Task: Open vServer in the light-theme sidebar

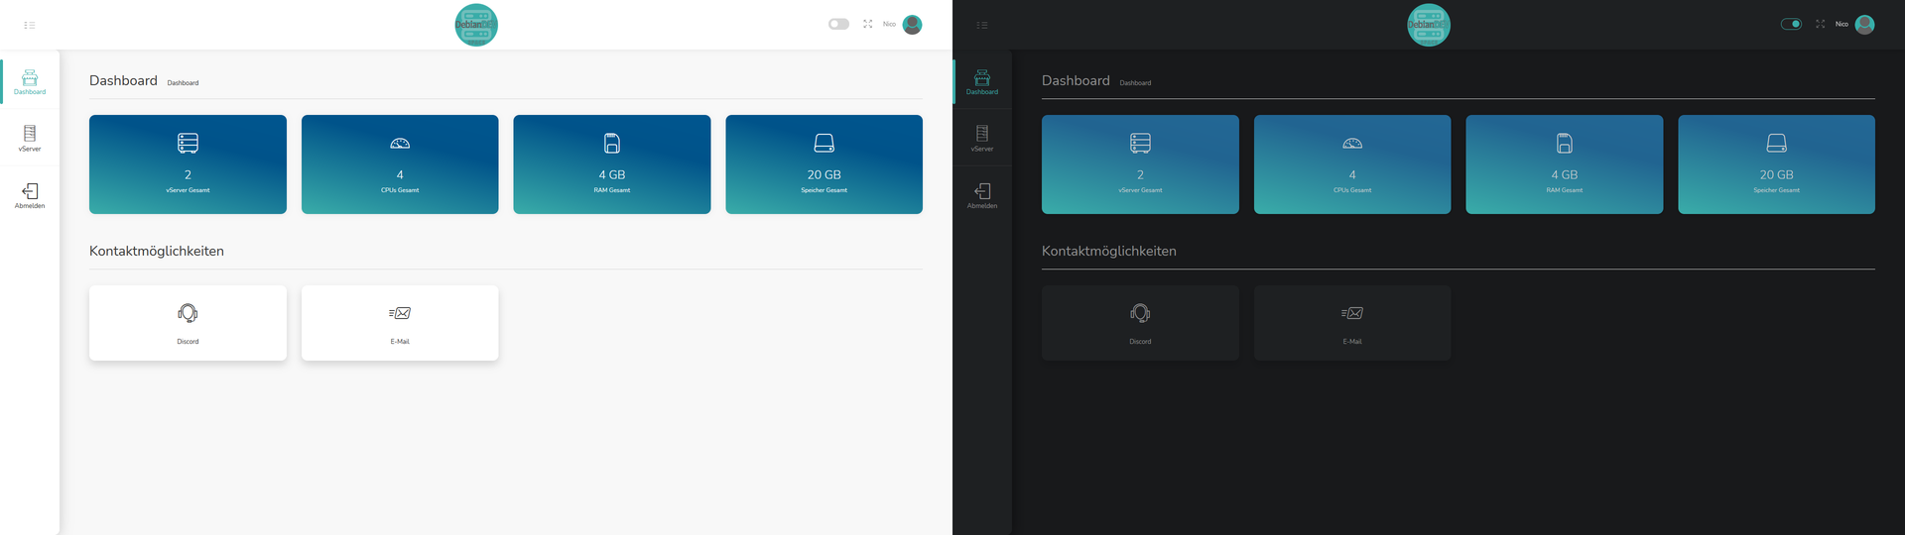Action: (x=30, y=138)
